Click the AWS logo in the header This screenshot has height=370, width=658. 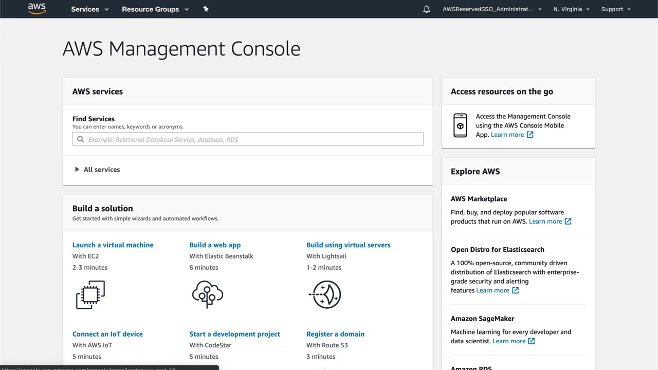click(x=37, y=9)
